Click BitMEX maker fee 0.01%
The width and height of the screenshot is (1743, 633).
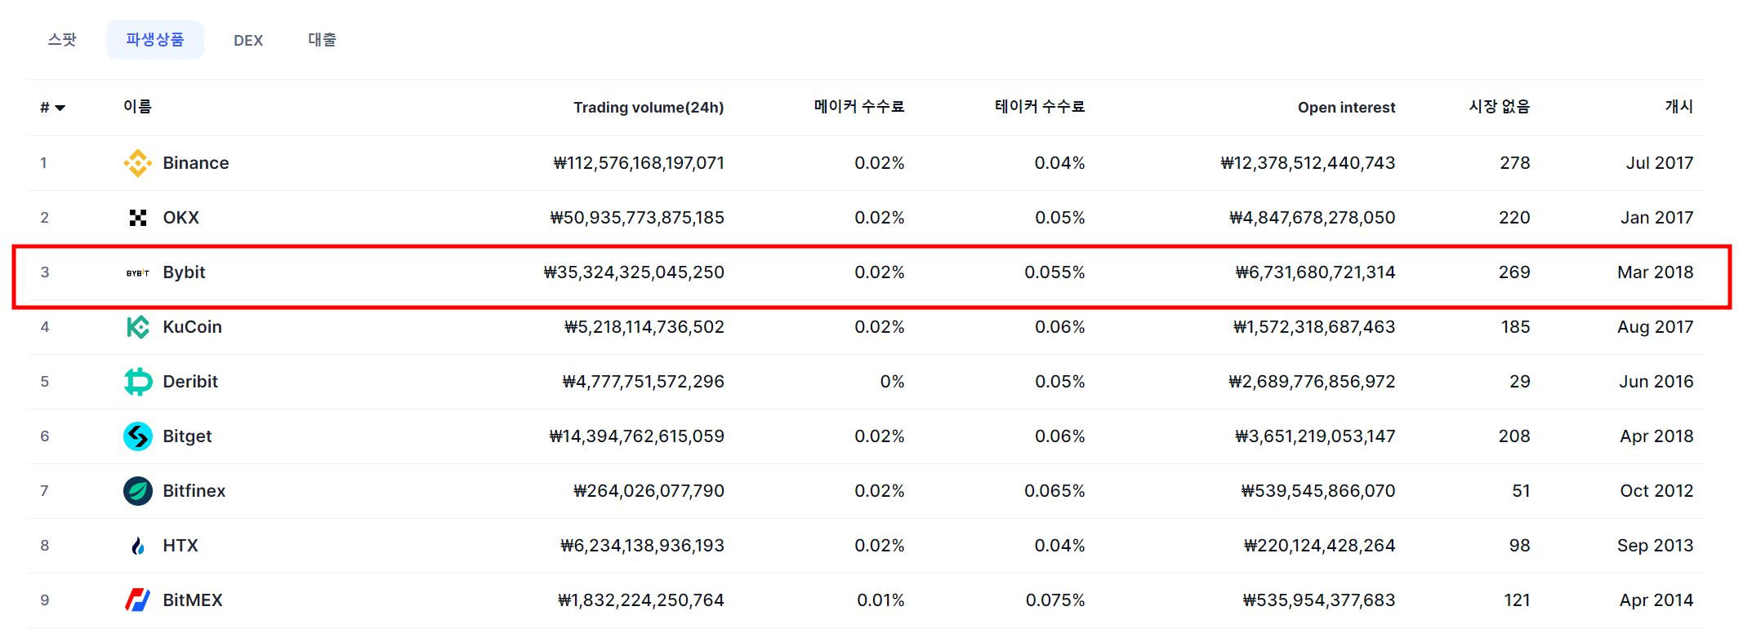pyautogui.click(x=880, y=600)
